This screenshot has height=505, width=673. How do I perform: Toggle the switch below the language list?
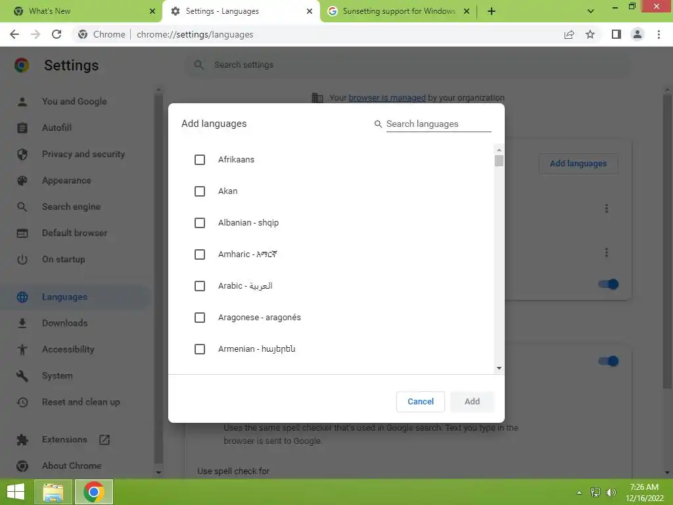608,284
